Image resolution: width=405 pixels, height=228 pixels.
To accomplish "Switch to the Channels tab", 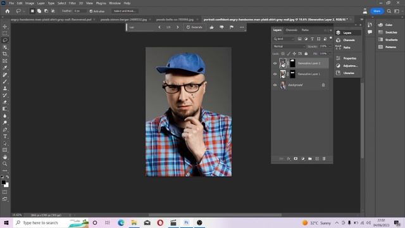I will [291, 30].
